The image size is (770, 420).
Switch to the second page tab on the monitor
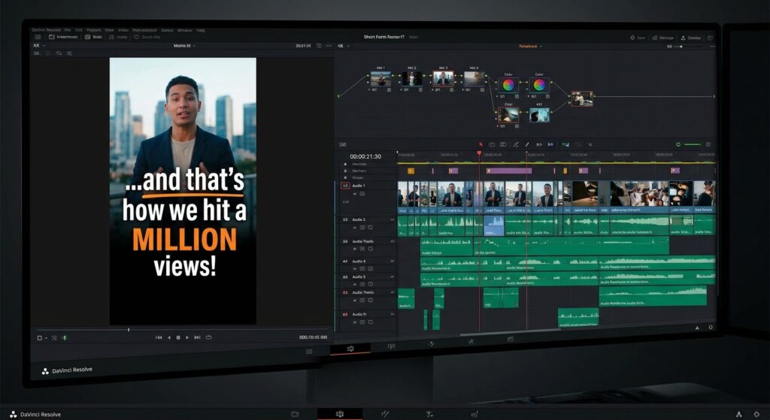(x=391, y=347)
